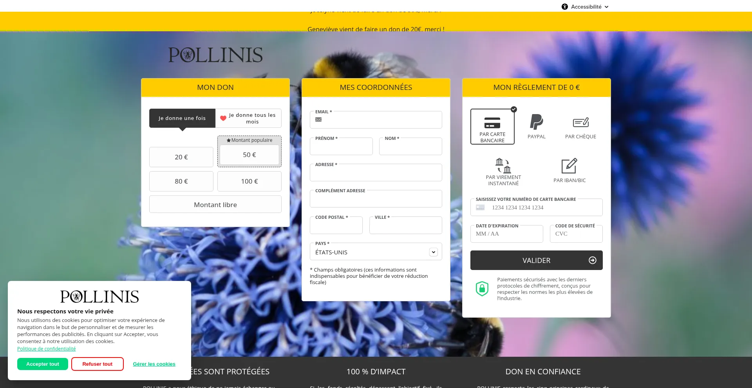The width and height of the screenshot is (752, 388).
Task: Choose the 20 € donation amount
Action: click(181, 157)
